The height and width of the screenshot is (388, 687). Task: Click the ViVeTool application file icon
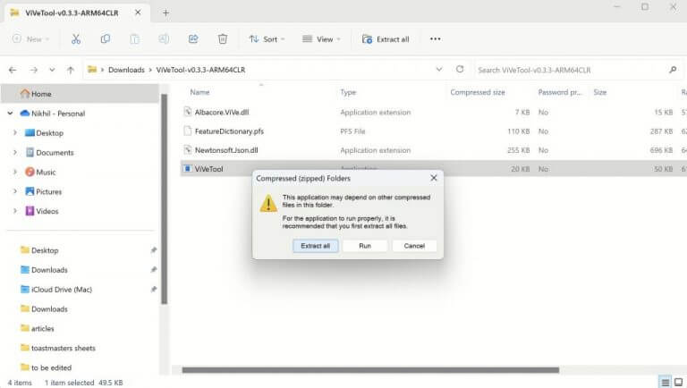tap(188, 169)
